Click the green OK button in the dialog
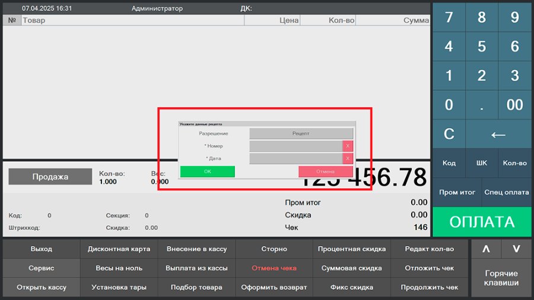534x300 pixels. [208, 171]
